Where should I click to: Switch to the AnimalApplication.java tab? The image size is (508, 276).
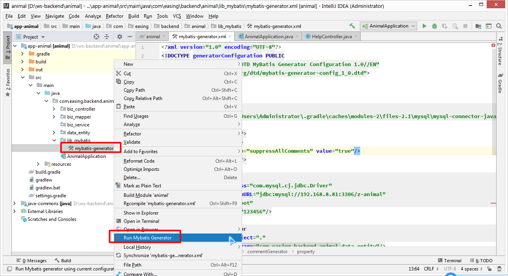click(x=269, y=37)
